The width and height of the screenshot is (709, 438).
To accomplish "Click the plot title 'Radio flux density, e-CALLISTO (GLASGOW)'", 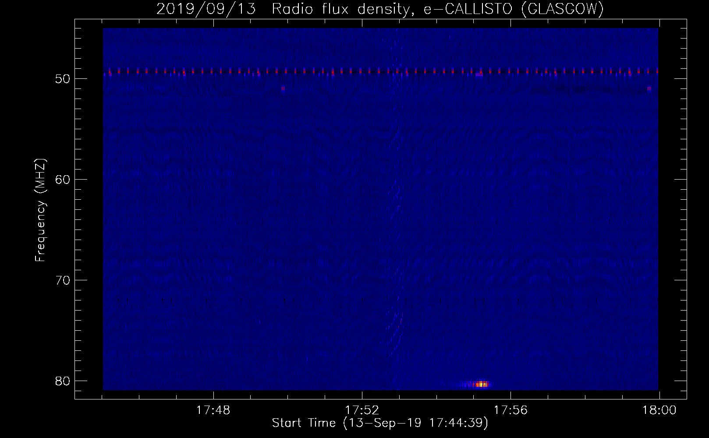I will click(x=438, y=9).
